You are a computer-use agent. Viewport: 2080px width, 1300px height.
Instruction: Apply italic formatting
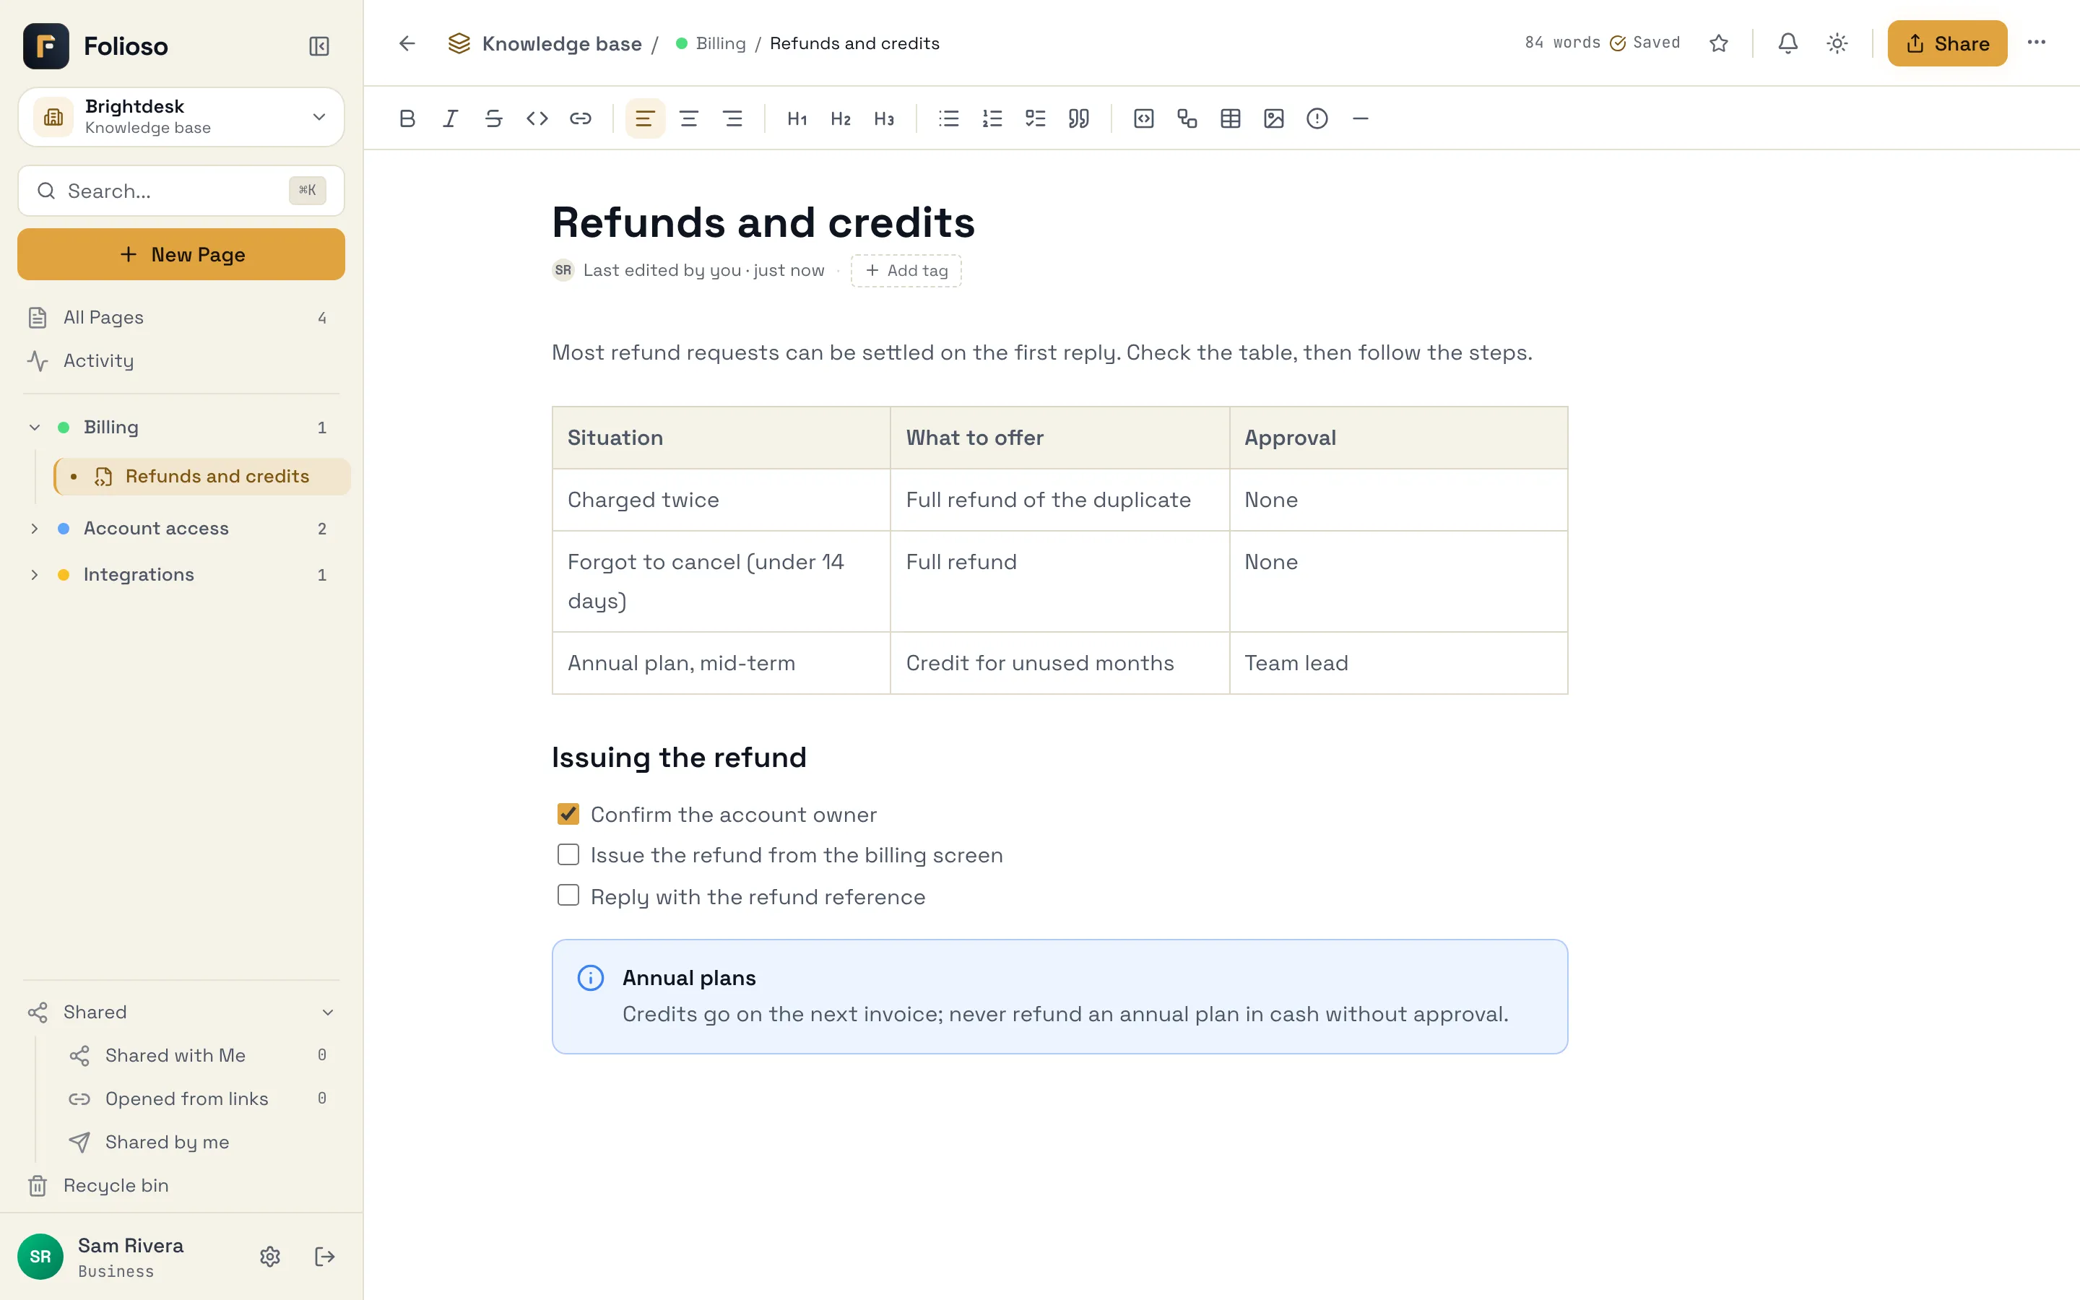[451, 118]
